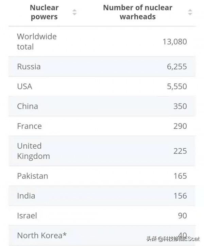Click the 13,080 worldwide total value
Image resolution: width=204 pixels, height=246 pixels.
tap(174, 42)
